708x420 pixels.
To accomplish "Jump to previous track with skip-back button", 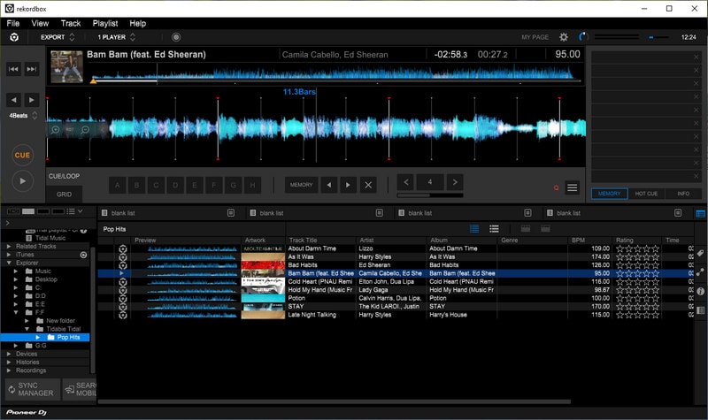I will [13, 69].
